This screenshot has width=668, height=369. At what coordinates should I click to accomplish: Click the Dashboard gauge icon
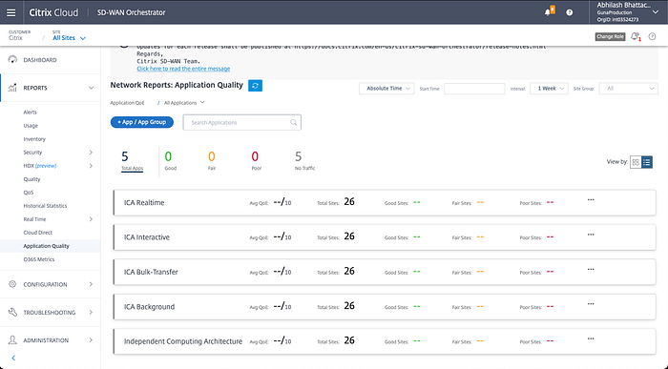(x=12, y=59)
